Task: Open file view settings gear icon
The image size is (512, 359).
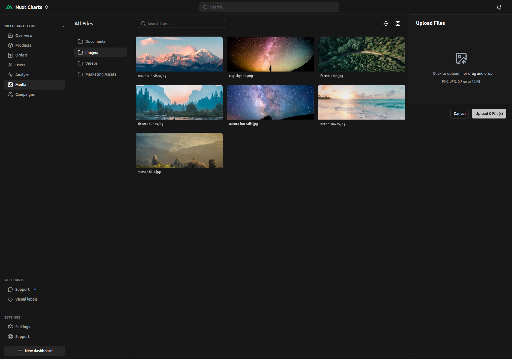Action: 386,23
